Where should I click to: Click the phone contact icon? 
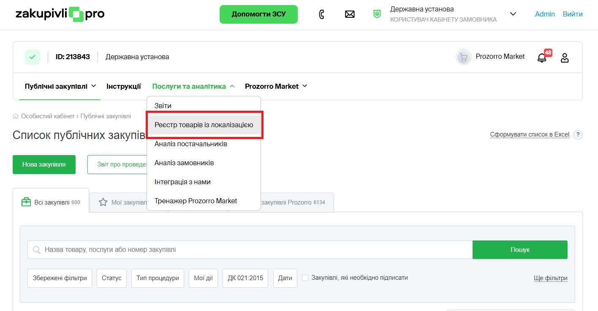point(321,14)
